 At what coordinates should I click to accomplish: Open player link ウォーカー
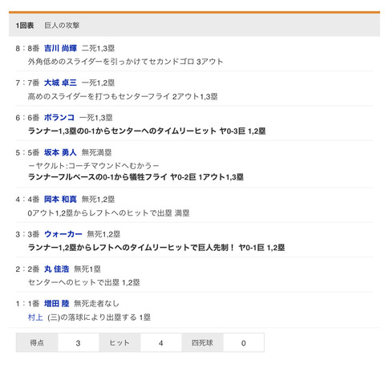pos(63,234)
